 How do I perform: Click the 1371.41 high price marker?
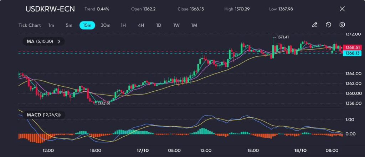click(x=282, y=37)
